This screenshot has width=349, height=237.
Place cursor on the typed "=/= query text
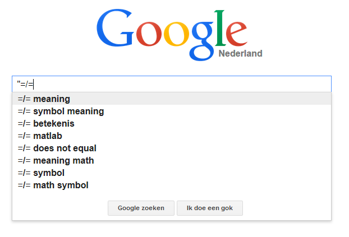(x=25, y=84)
